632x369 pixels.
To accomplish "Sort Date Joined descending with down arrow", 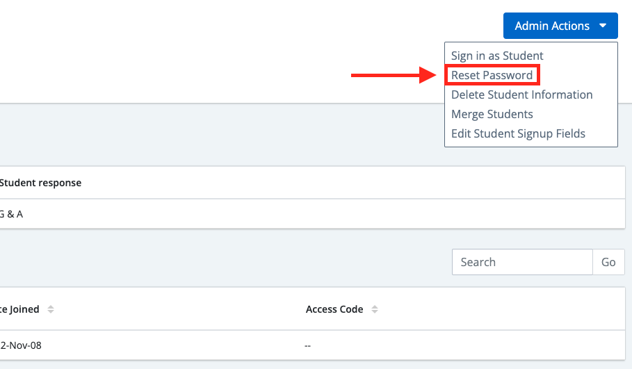I will pos(50,312).
